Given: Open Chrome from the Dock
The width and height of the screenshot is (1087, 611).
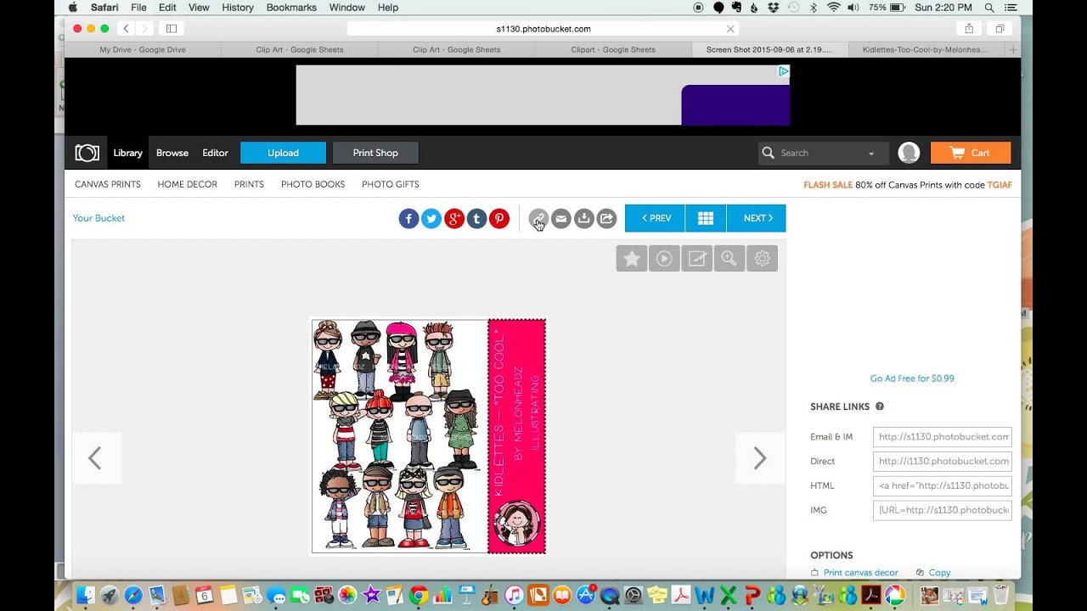Looking at the screenshot, I should (419, 595).
